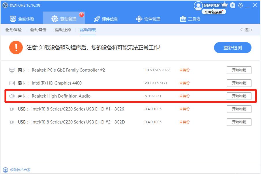
Task: Click the display adapter icon beside Intel HD Graphics 4400
Action: click(12, 83)
